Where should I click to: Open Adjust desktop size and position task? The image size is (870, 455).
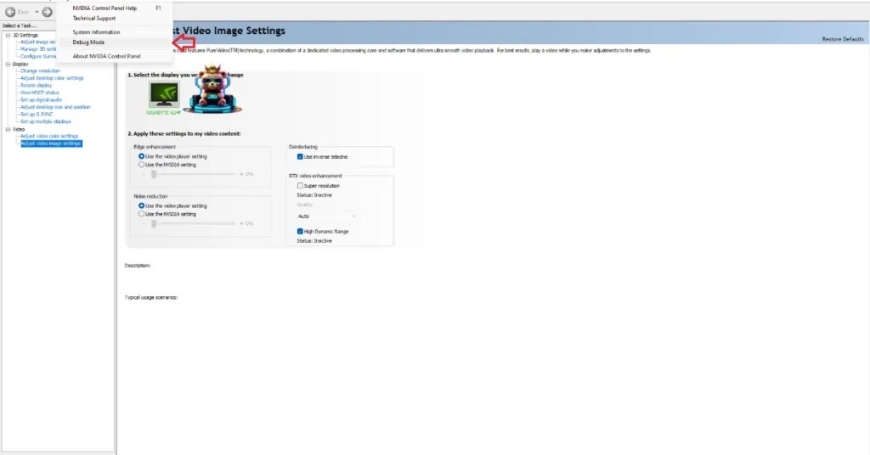55,107
